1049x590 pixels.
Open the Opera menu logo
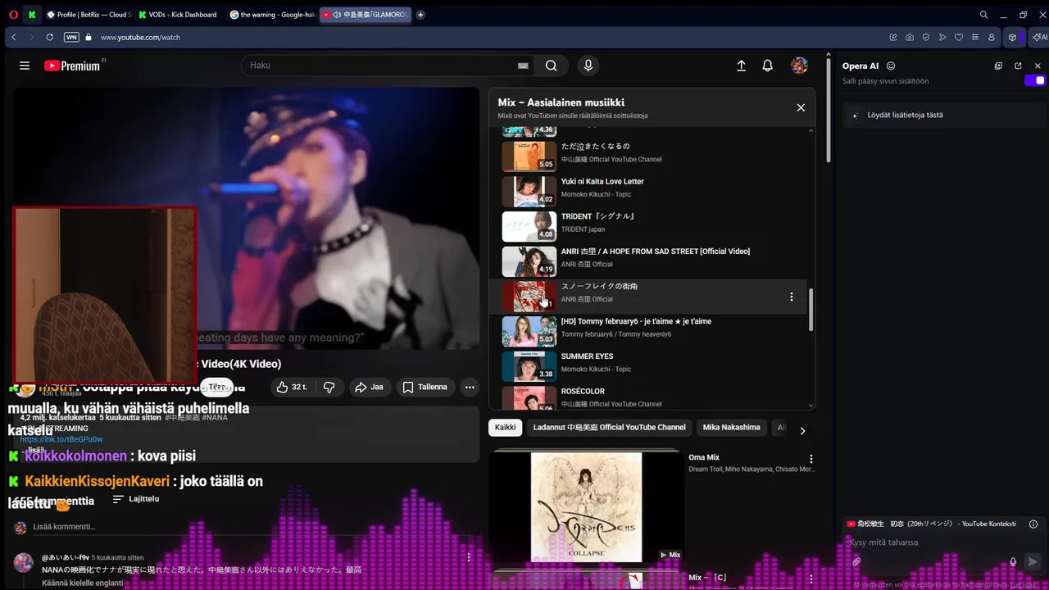pyautogui.click(x=12, y=15)
